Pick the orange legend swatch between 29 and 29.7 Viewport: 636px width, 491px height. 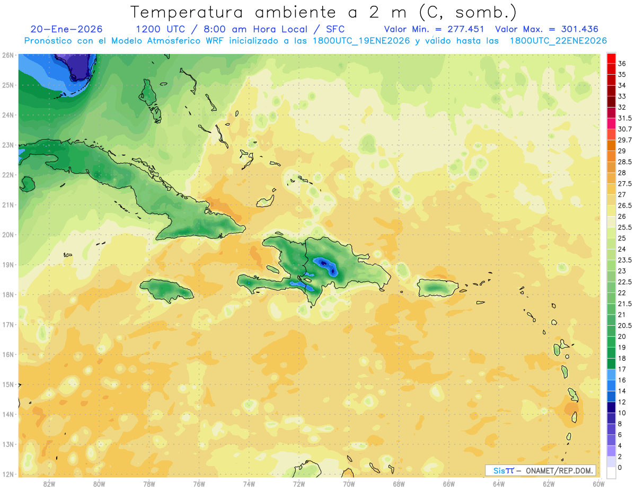click(611, 145)
